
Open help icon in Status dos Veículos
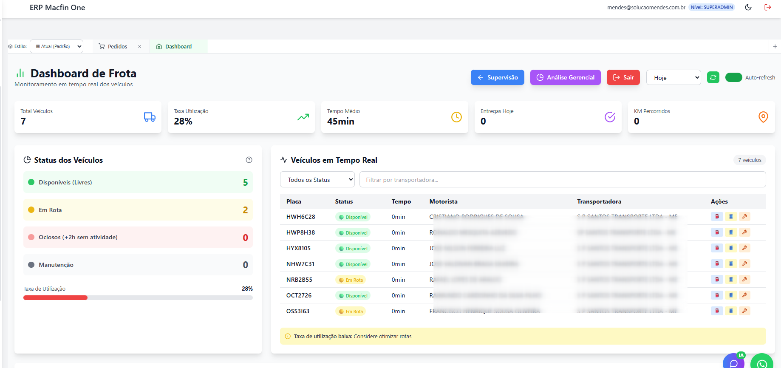click(249, 160)
